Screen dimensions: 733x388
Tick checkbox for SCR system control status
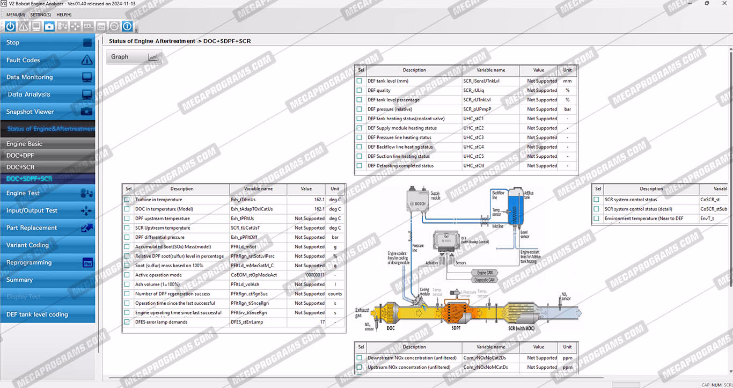click(x=596, y=200)
